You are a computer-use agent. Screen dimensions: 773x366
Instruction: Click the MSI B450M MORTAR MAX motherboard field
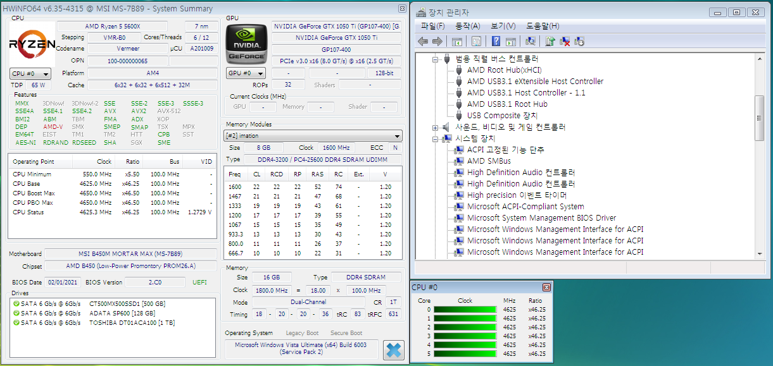pyautogui.click(x=130, y=254)
